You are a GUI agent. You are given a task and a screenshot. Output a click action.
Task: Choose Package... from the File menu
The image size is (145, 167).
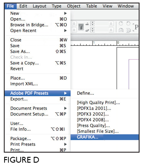[38, 139]
